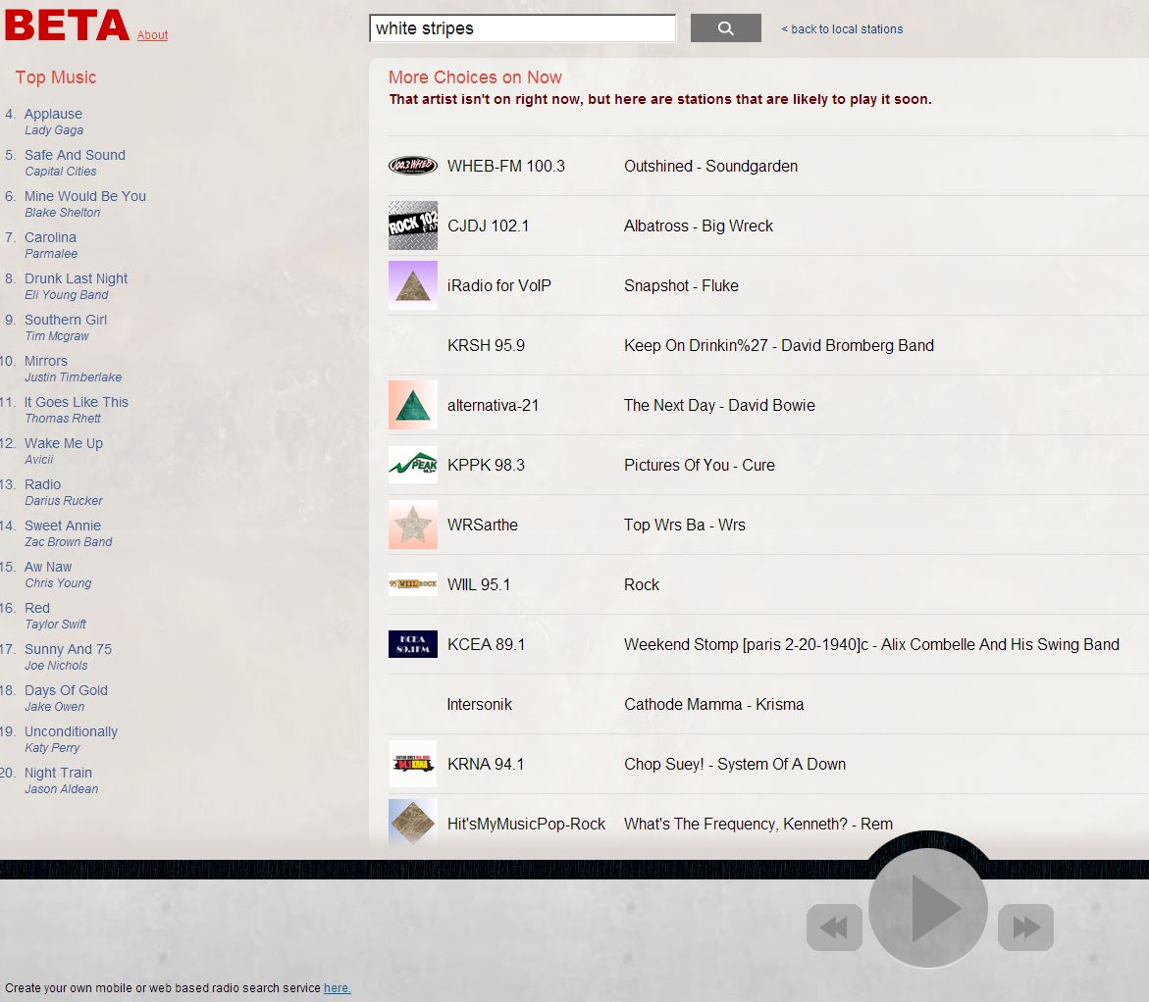Click the rewind playback control

(833, 926)
